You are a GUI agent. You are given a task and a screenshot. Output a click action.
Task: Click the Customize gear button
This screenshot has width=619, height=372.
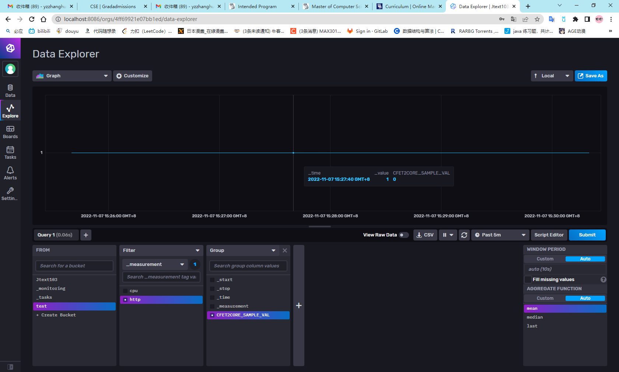click(133, 76)
